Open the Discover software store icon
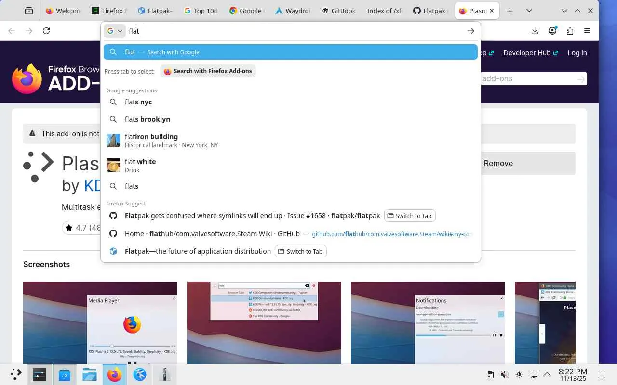 (x=65, y=374)
